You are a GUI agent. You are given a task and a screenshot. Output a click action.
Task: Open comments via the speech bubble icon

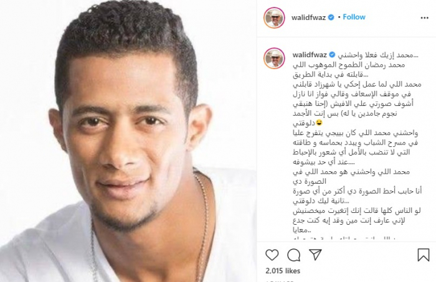click(293, 255)
